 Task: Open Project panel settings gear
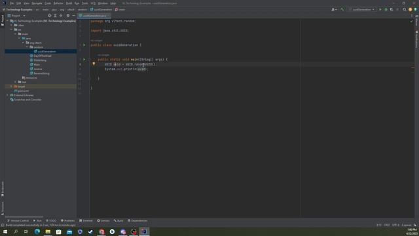(68, 16)
